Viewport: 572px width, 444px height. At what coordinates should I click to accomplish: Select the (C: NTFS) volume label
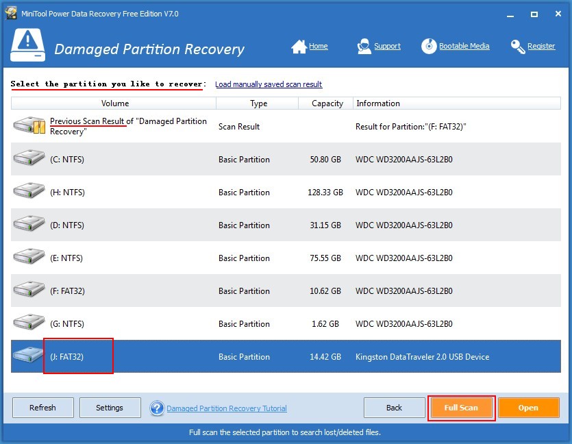[x=67, y=160]
